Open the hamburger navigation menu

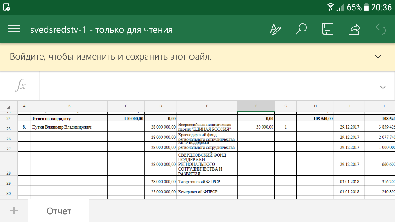coord(14,29)
